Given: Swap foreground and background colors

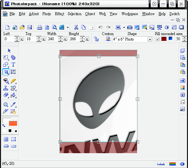Looking at the screenshot, I should (4, 126).
